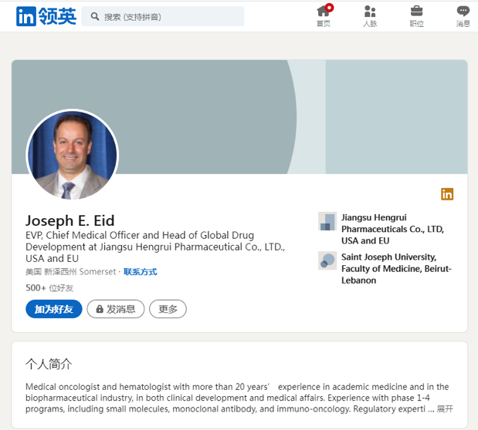Click the gold LinkedIn premium badge
Screen dimensions: 478x430
pos(447,194)
